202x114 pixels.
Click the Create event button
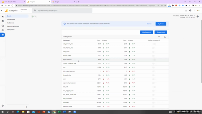161,32
